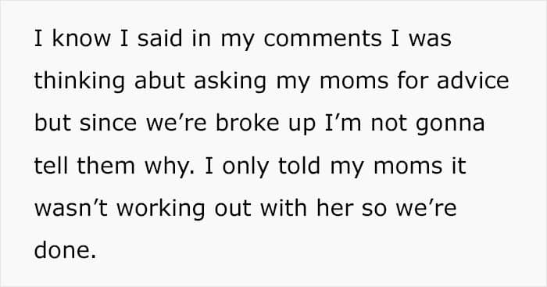This screenshot has width=547, height=287.
Task: Click the word "tell"
Action: (51, 166)
